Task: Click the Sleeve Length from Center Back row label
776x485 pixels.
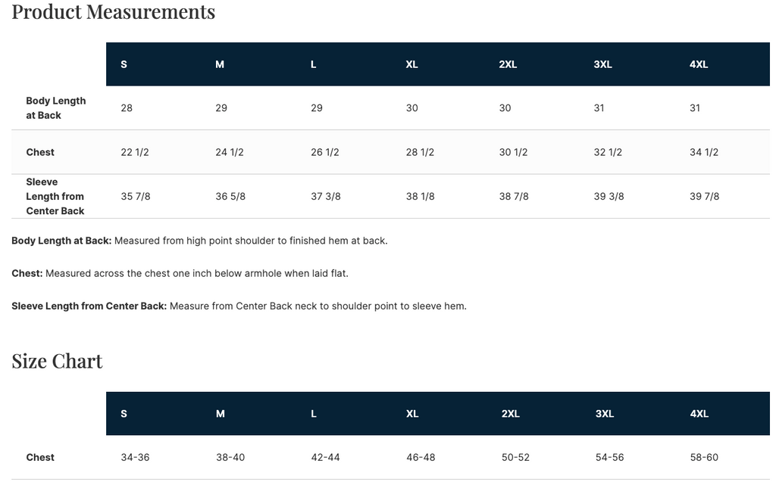Action: (55, 196)
